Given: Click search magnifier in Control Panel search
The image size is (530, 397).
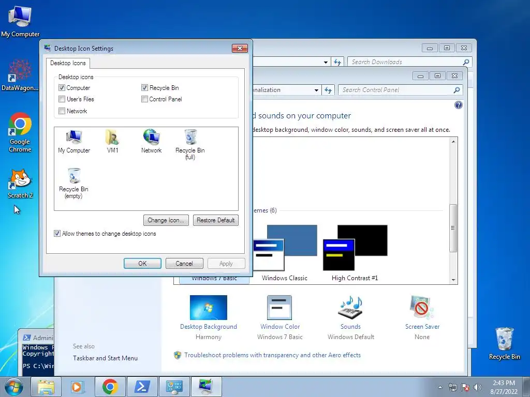Looking at the screenshot, I should pyautogui.click(x=457, y=90).
